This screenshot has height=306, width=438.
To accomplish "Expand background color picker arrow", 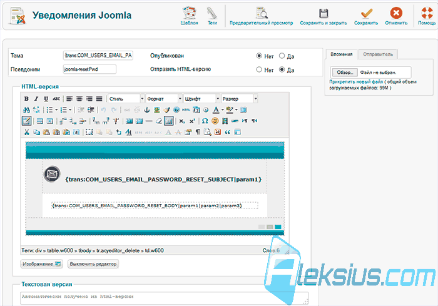I will click(237, 110).
